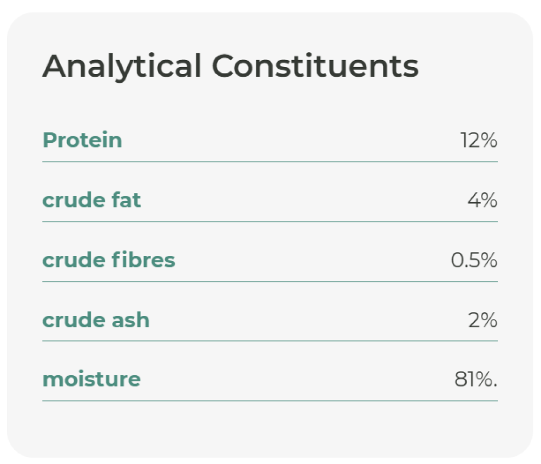Click the divider line under crude fibres

coord(269,282)
